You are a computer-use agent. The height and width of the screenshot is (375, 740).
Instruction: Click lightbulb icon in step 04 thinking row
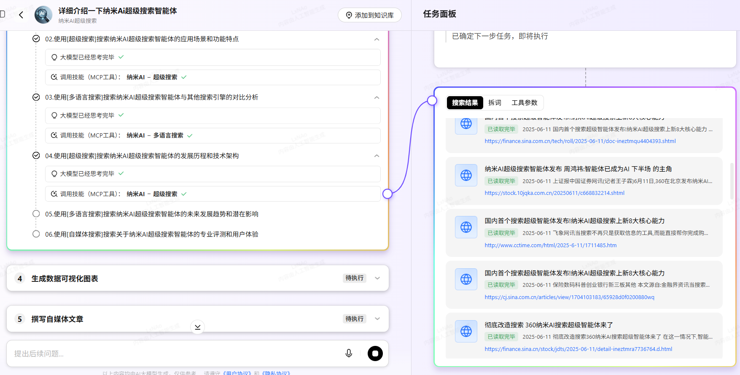click(x=54, y=174)
